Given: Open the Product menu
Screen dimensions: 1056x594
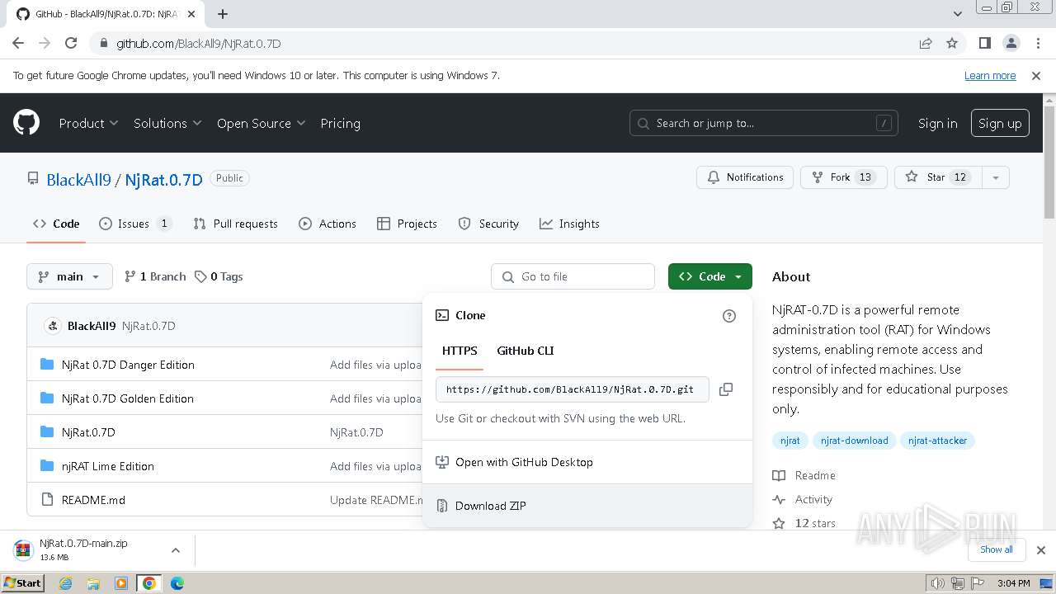Looking at the screenshot, I should point(88,123).
